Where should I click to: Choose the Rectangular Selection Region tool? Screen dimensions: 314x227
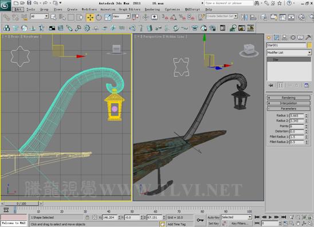(71, 17)
